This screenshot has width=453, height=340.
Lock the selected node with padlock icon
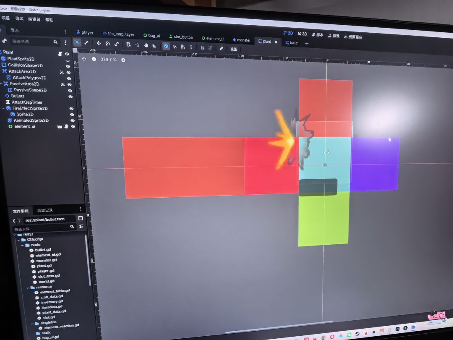[x=202, y=47]
